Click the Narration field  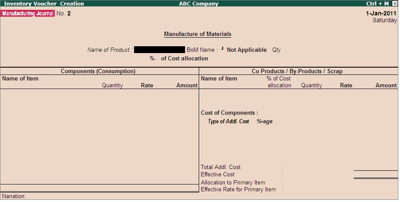[14, 196]
